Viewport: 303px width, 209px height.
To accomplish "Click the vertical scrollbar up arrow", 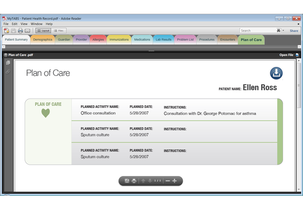I will point(299,61).
